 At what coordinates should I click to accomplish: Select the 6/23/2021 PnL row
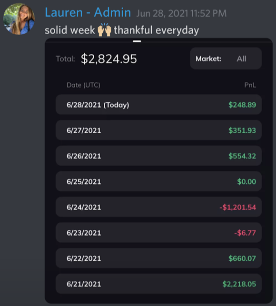click(158, 233)
